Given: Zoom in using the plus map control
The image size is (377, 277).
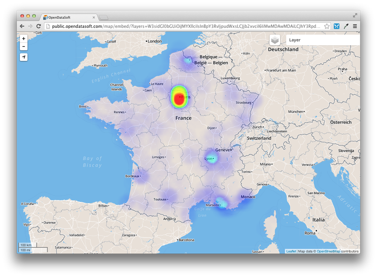Looking at the screenshot, I should click(24, 39).
